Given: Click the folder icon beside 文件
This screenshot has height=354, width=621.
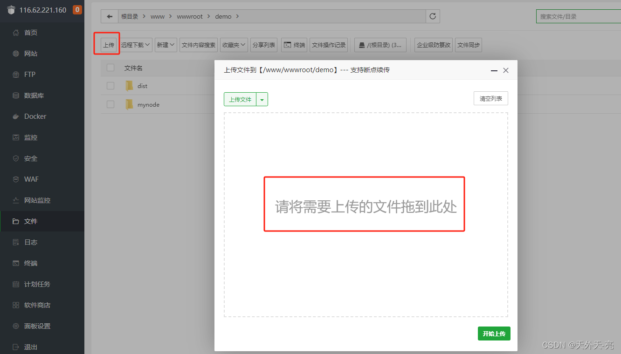Looking at the screenshot, I should (16, 221).
